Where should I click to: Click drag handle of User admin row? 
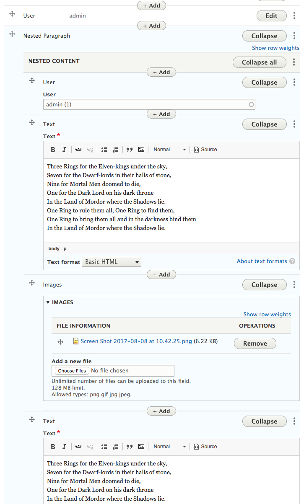12,14
